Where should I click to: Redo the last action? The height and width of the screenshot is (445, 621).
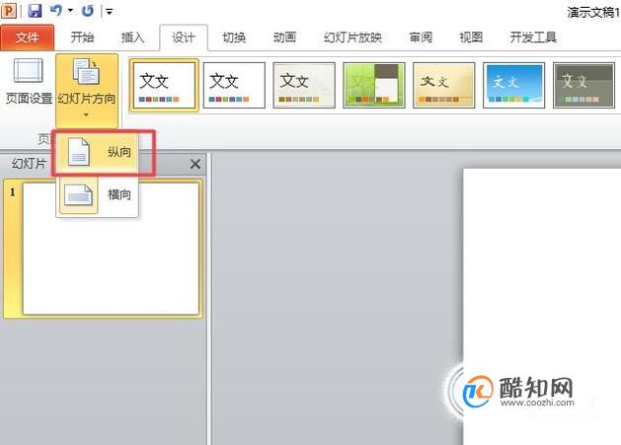click(x=88, y=11)
